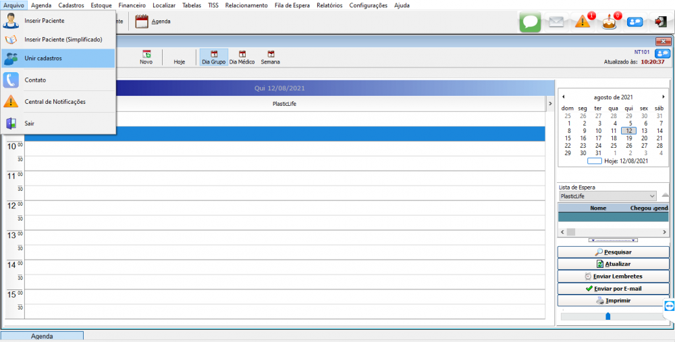Click the Novo appointment icon

click(x=146, y=57)
